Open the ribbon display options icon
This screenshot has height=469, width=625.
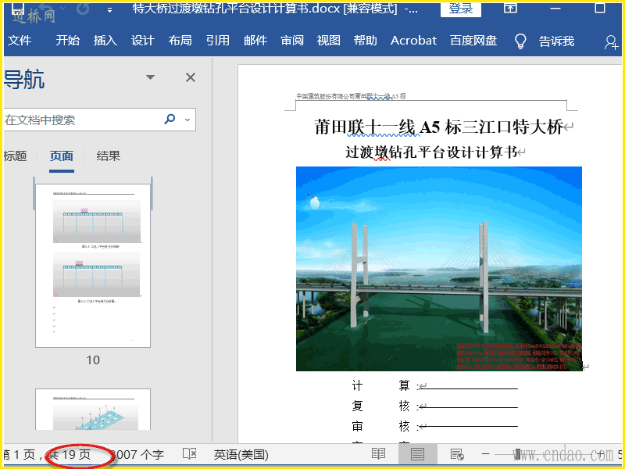pos(510,7)
